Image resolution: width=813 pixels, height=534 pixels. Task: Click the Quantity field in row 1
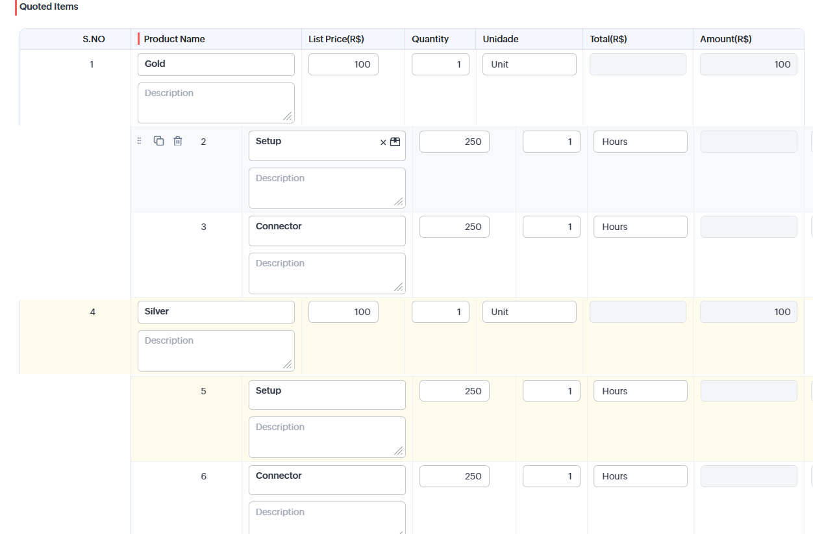(440, 64)
